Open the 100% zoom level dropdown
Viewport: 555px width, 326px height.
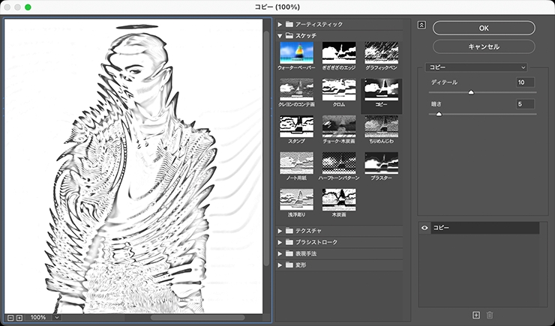point(44,317)
